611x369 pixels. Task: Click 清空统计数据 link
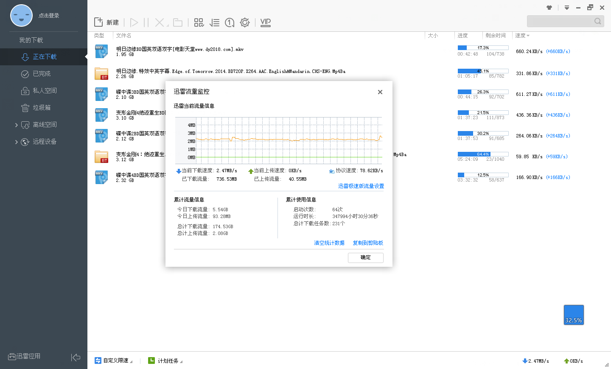click(x=329, y=243)
